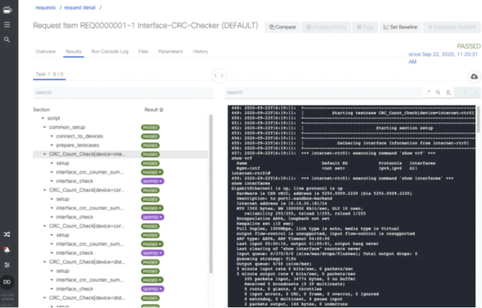Click the right arrow of panel splitter

[222, 76]
